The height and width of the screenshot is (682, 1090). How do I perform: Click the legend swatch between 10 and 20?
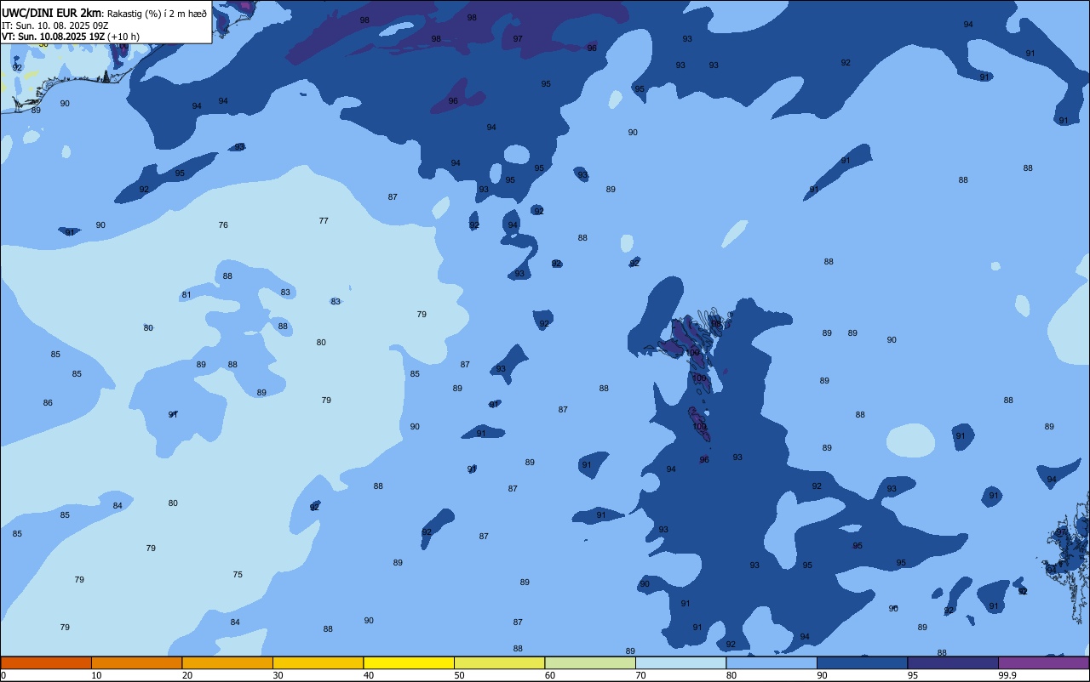136,662
